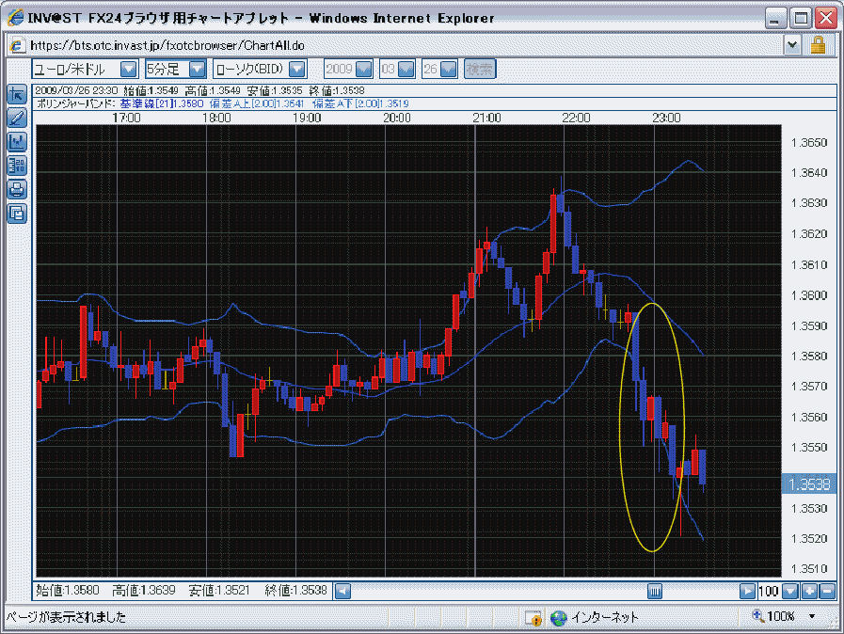The image size is (844, 634).
Task: Print the chart using the printer icon
Action: coord(16,189)
